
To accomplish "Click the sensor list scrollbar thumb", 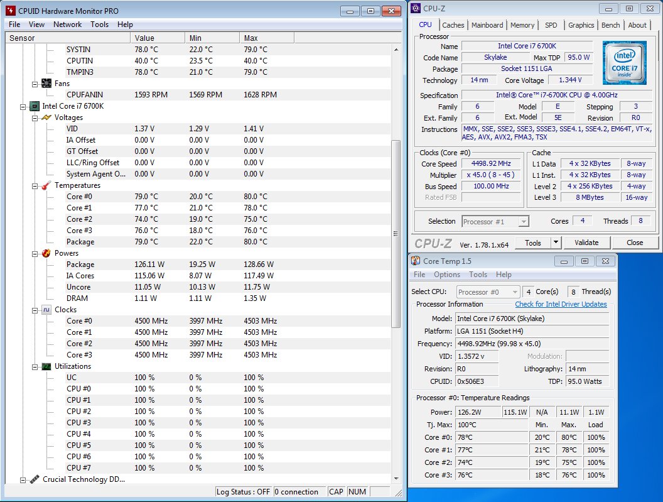I will click(x=396, y=234).
